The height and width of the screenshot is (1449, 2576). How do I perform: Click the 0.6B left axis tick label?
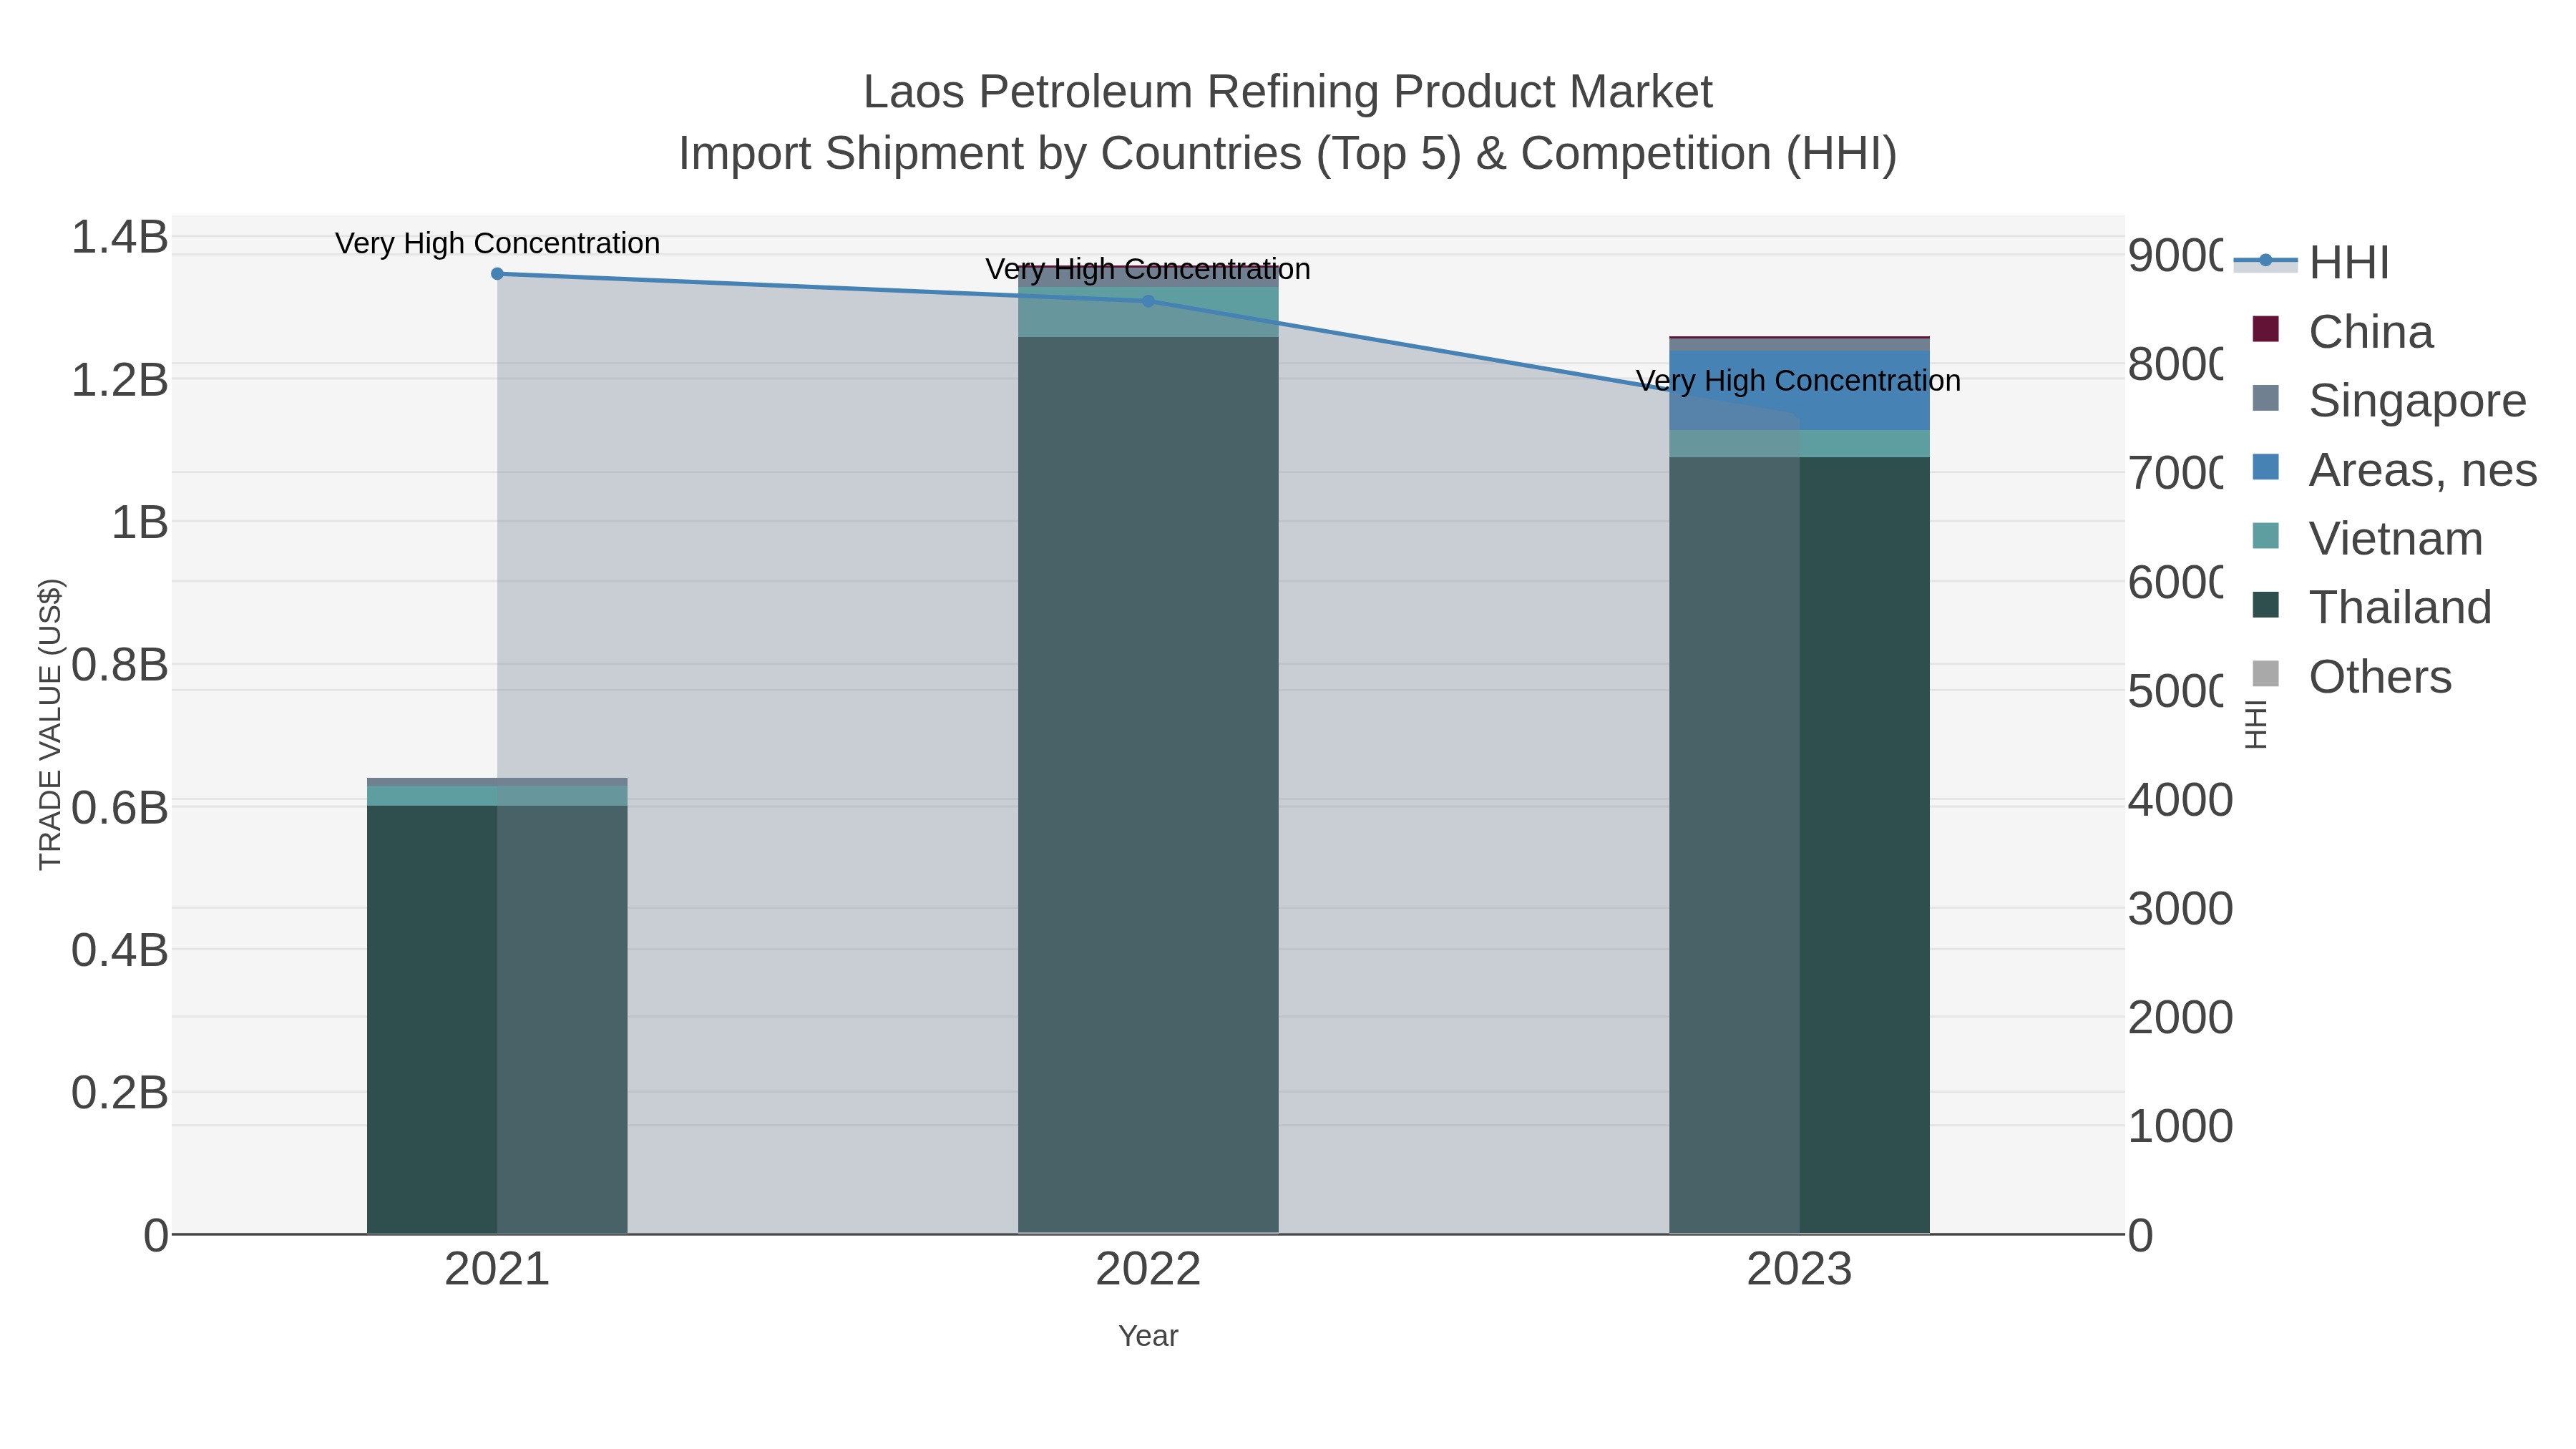coord(119,808)
